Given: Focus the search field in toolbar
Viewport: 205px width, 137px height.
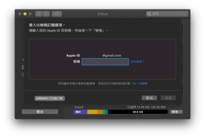Looking at the screenshot, I should [167, 14].
